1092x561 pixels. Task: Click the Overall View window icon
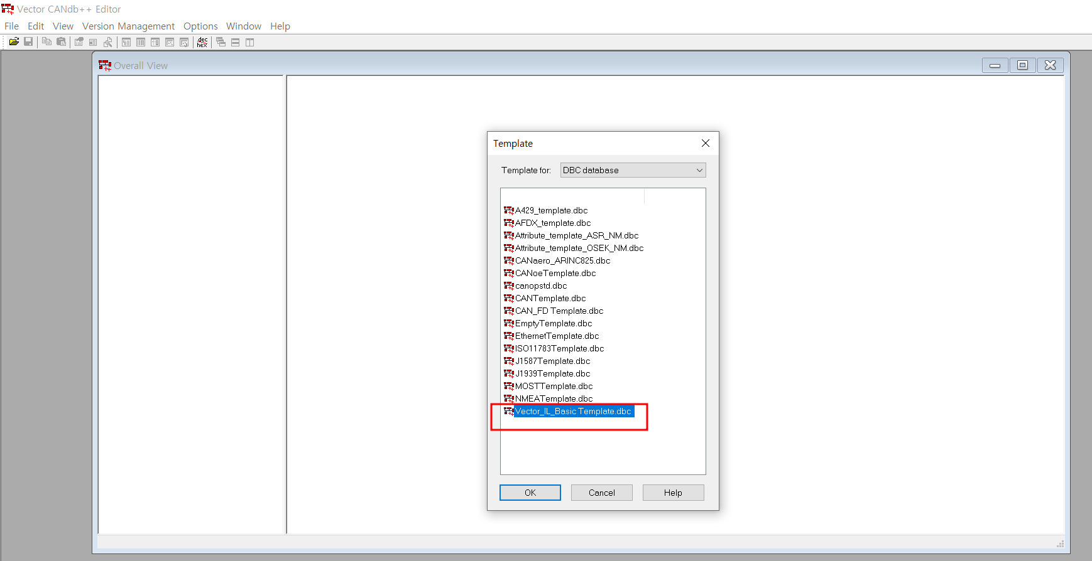pyautogui.click(x=105, y=65)
